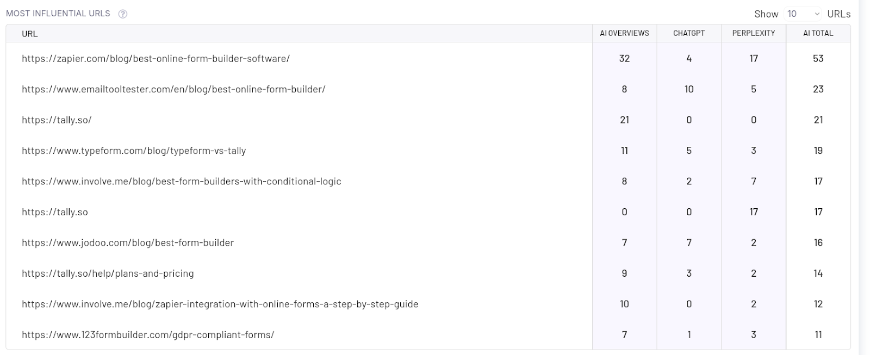Open the emailtooltester.com best-online-form-builder link

coord(173,89)
